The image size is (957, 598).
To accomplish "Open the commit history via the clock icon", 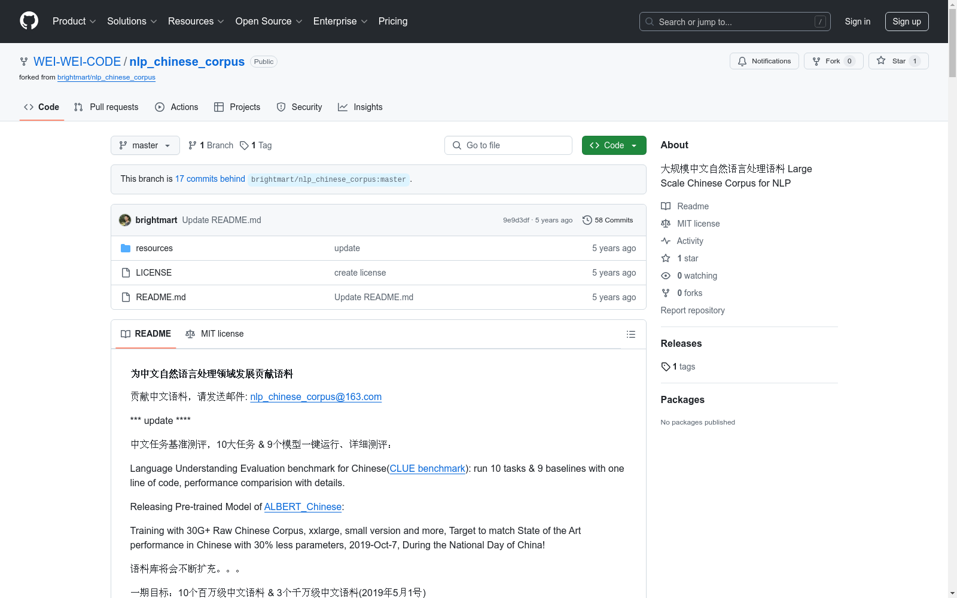I will click(587, 220).
